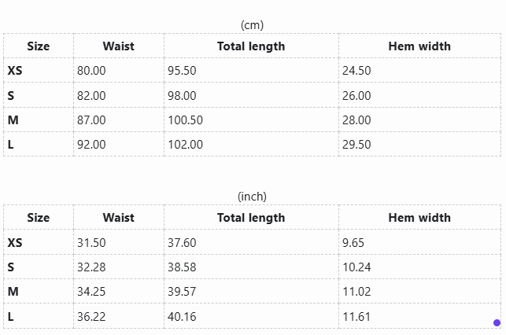Click the (cm) table caption
The image size is (506, 335).
click(253, 25)
